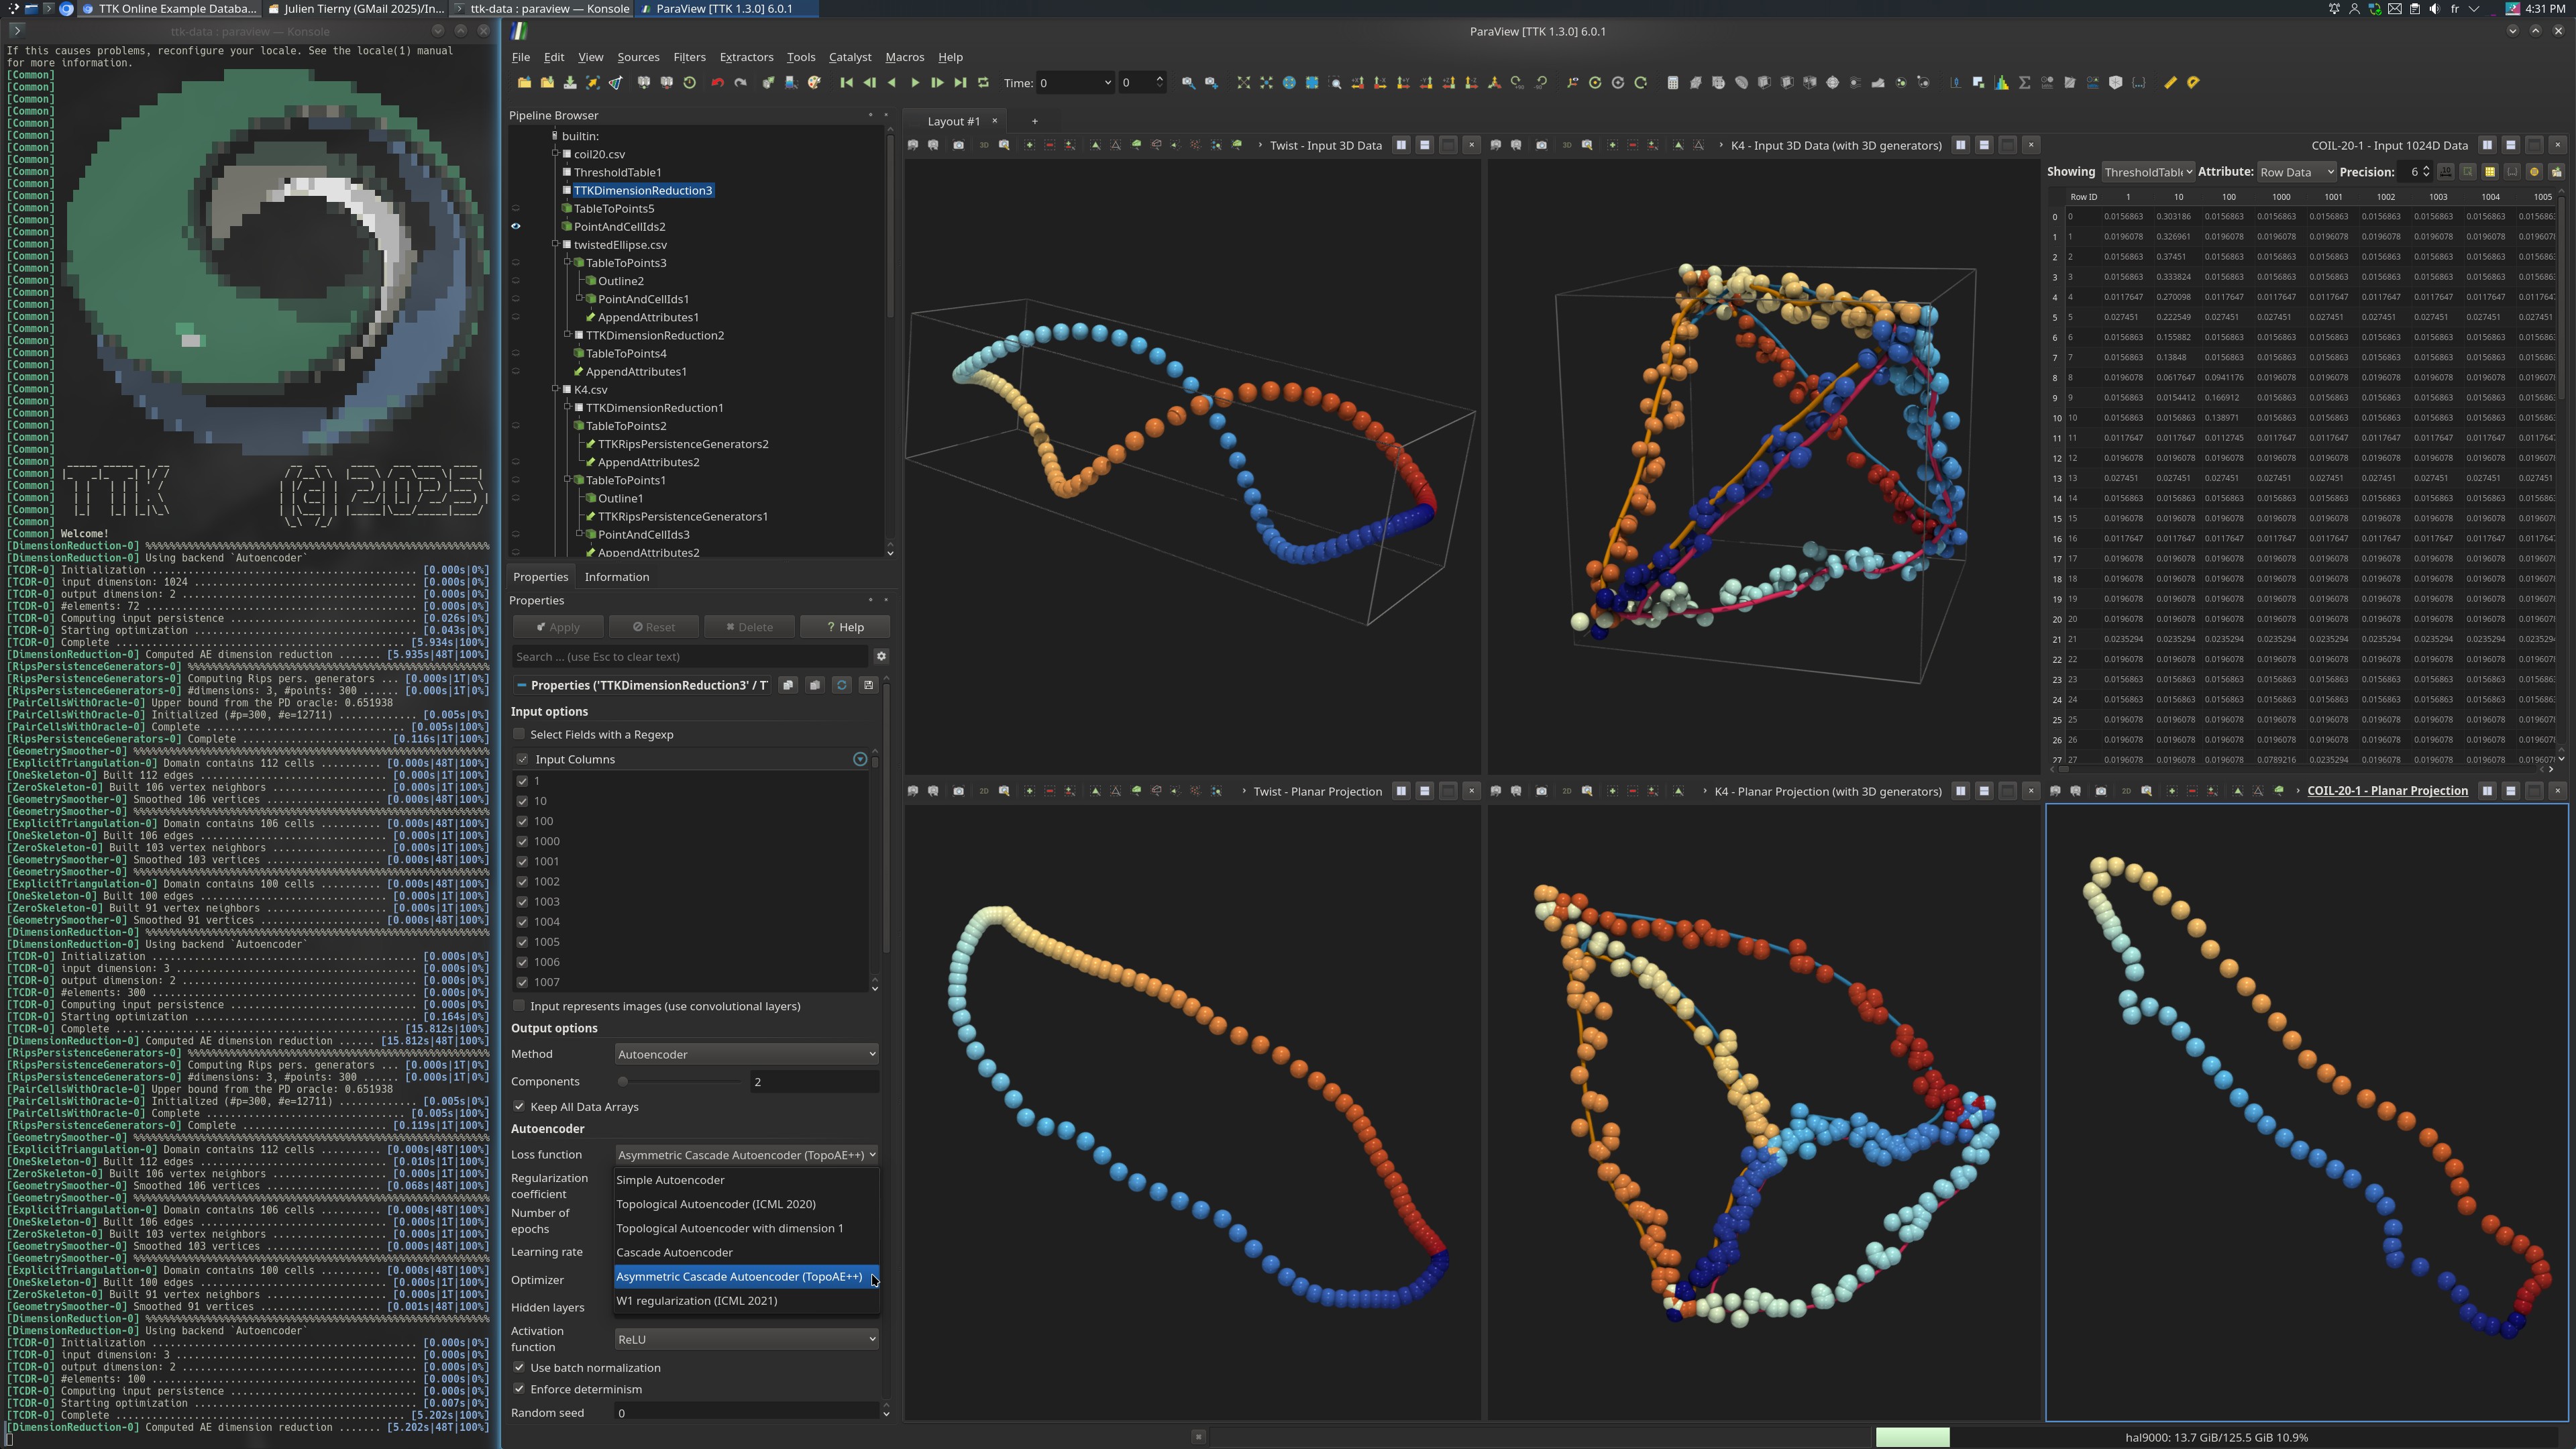Click the Edit Color Map palette icon
2576x1449 pixels.
814,83
